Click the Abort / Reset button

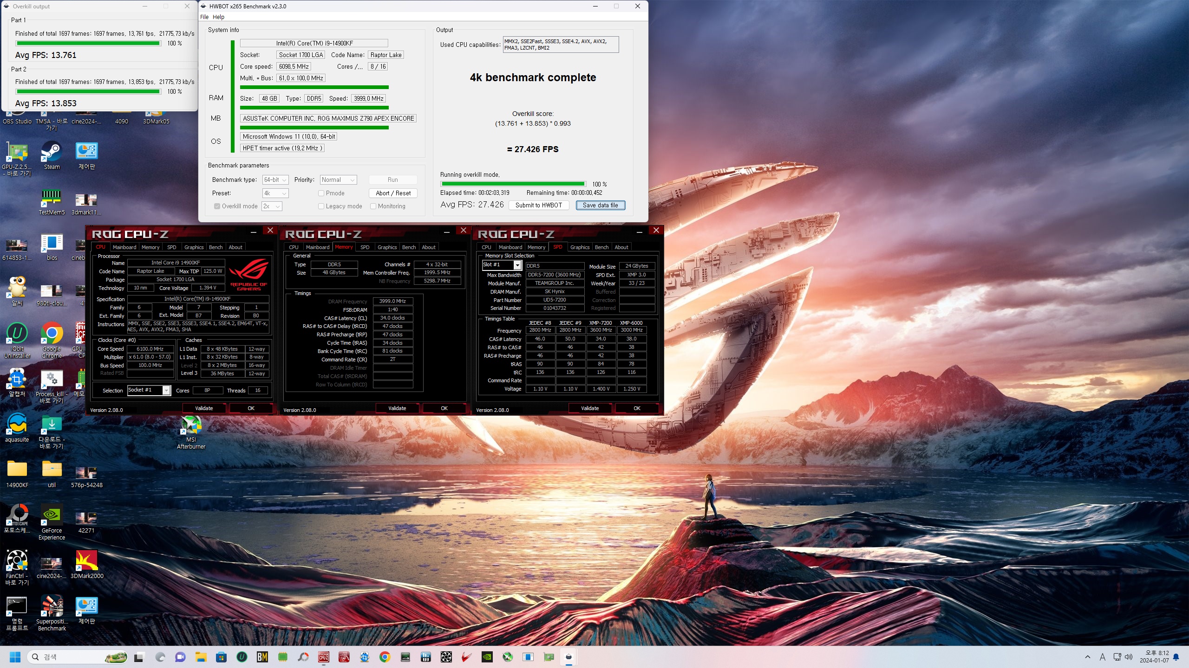pyautogui.click(x=393, y=193)
